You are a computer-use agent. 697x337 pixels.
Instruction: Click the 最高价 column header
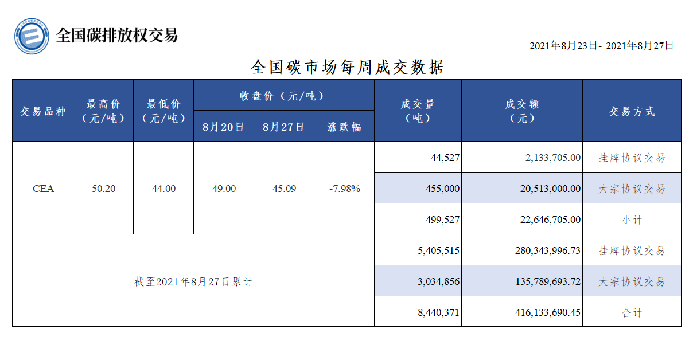point(103,111)
